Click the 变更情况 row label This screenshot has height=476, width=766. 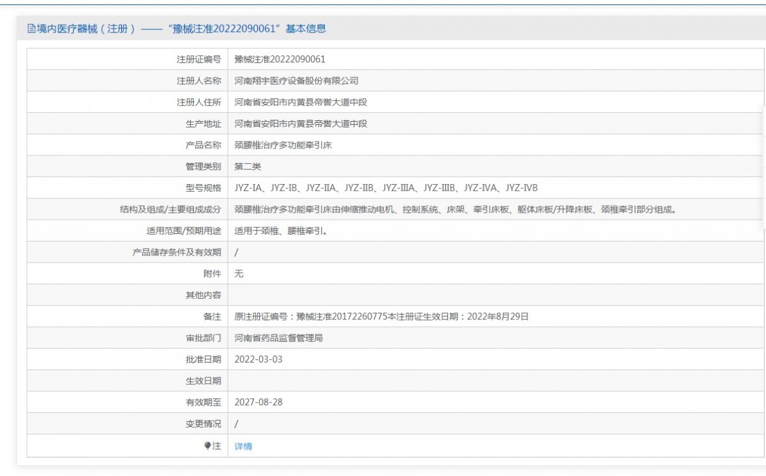(203, 424)
